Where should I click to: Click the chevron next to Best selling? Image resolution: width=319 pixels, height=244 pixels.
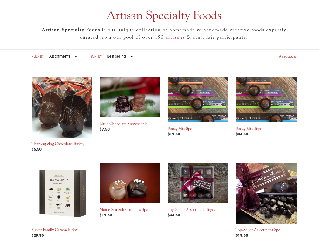pyautogui.click(x=132, y=56)
